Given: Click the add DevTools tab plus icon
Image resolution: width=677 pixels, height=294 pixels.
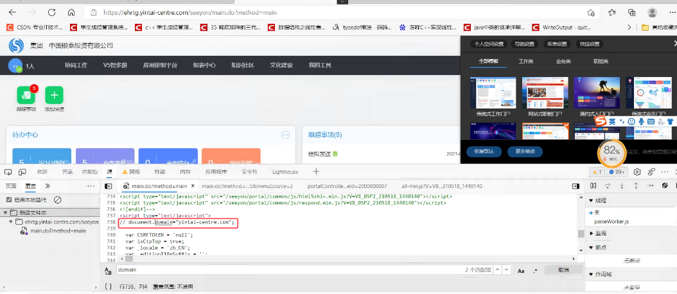Looking at the screenshot, I should (315, 172).
